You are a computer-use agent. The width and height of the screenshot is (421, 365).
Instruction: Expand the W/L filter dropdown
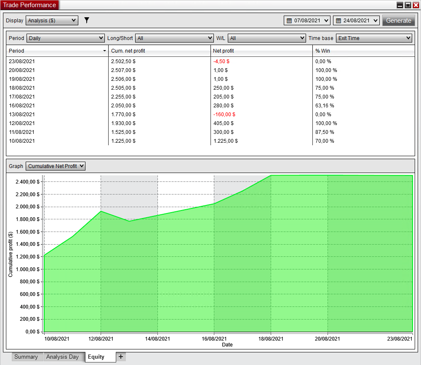[266, 38]
